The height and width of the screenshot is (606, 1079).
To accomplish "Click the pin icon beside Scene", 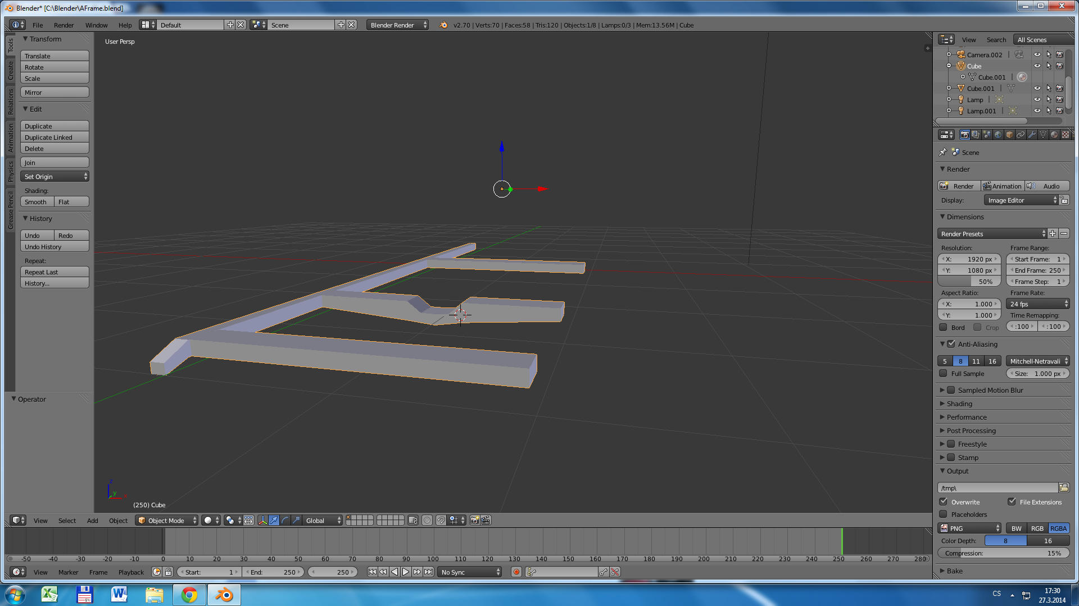I will [x=943, y=152].
